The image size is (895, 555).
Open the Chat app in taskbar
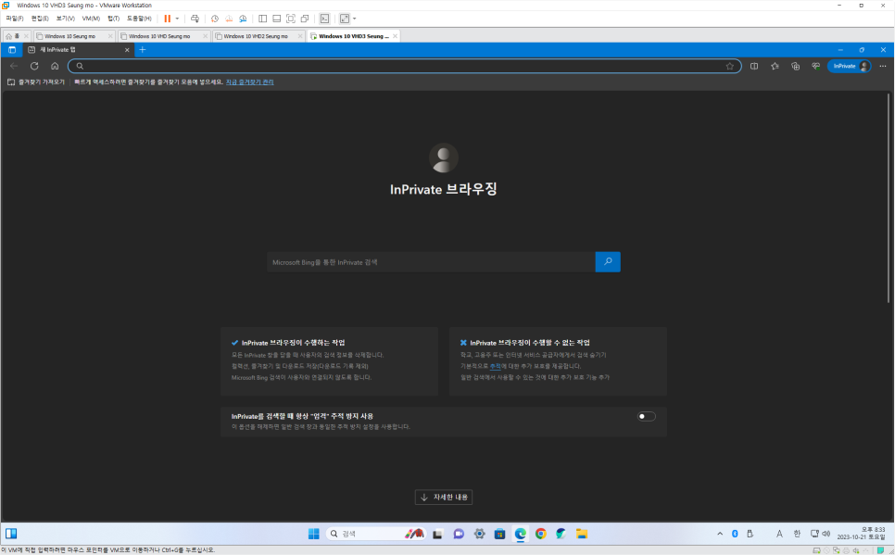click(x=459, y=534)
